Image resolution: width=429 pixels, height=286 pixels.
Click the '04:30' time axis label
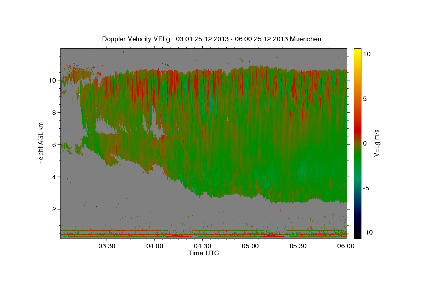(203, 246)
